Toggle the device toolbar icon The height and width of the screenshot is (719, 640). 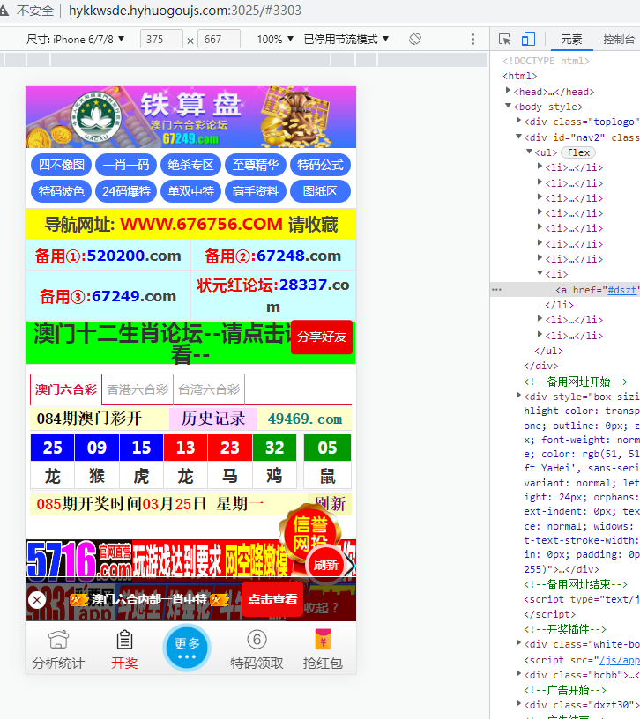coord(528,39)
